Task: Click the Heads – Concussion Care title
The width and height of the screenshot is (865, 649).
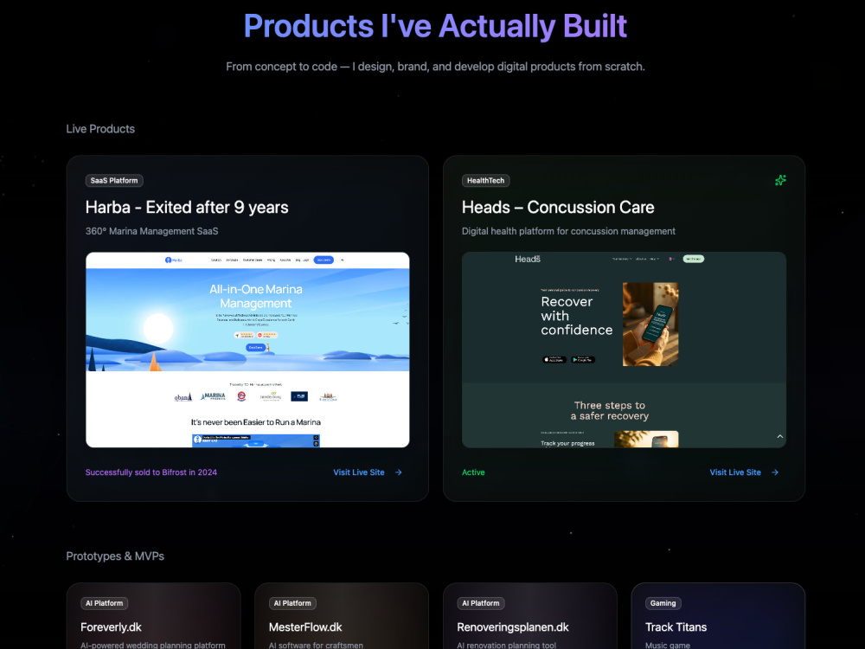Action: pyautogui.click(x=558, y=208)
